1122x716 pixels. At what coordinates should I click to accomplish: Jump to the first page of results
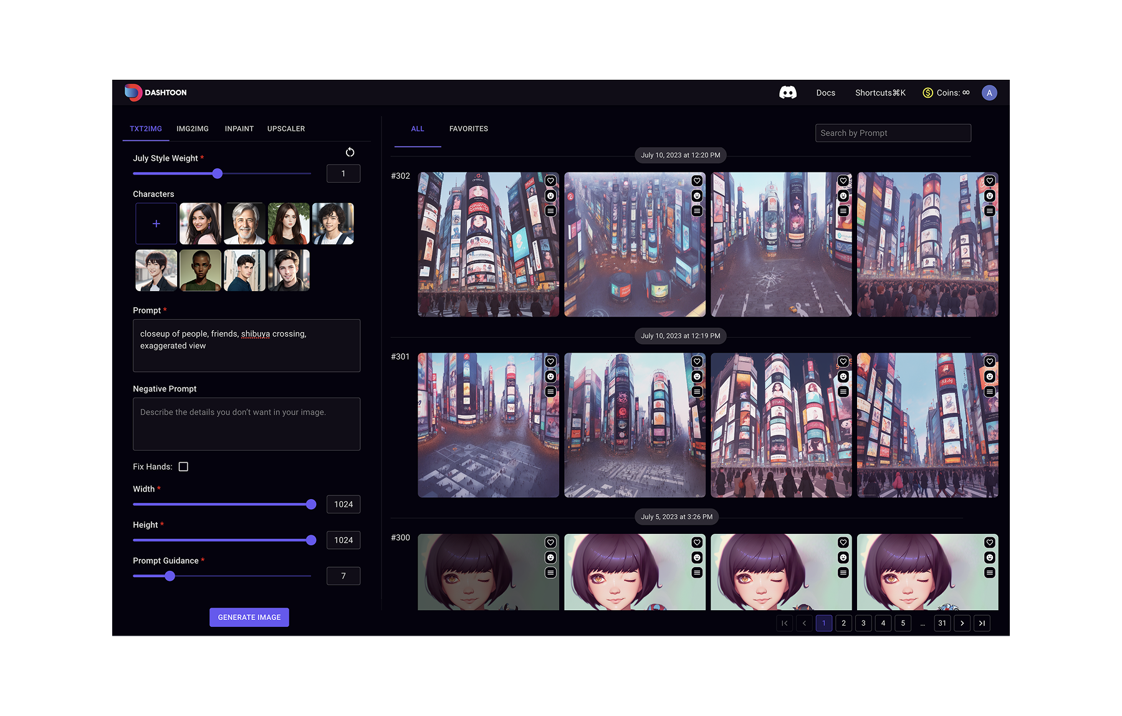click(x=785, y=623)
